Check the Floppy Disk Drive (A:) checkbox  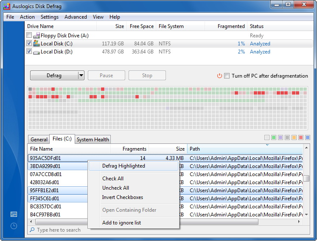29,36
